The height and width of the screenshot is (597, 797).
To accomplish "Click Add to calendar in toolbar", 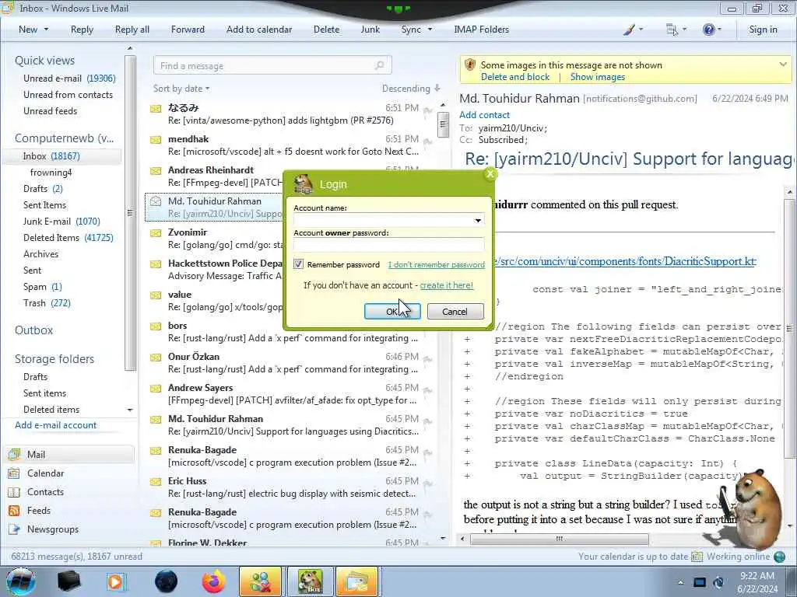I will coord(259,30).
